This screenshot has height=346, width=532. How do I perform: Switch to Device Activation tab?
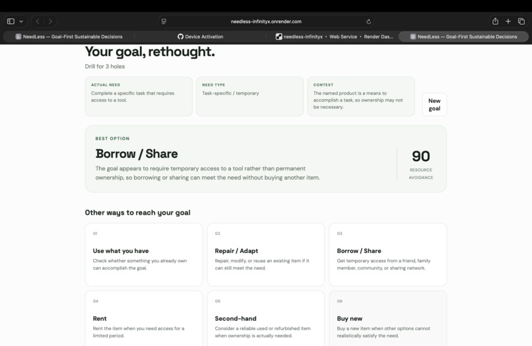tap(200, 36)
